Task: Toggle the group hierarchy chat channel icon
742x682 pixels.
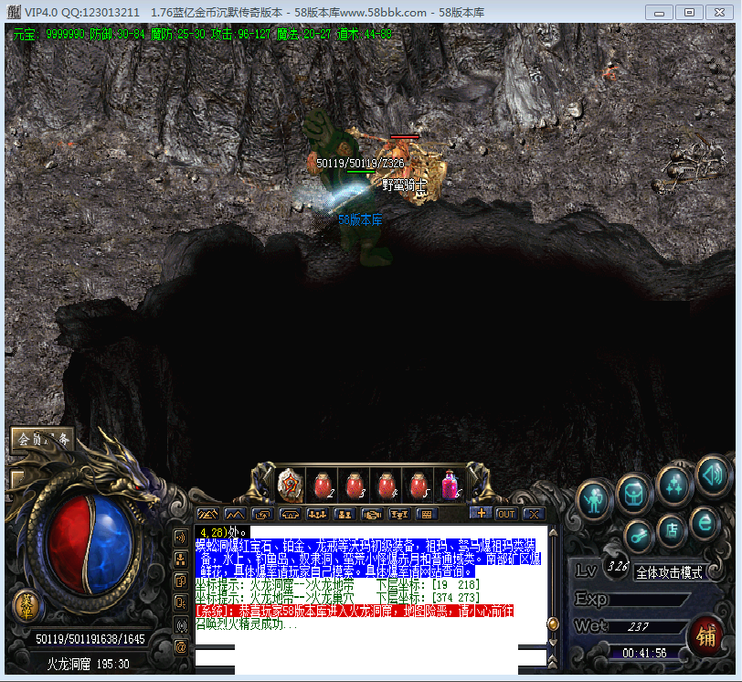Action: pyautogui.click(x=181, y=559)
